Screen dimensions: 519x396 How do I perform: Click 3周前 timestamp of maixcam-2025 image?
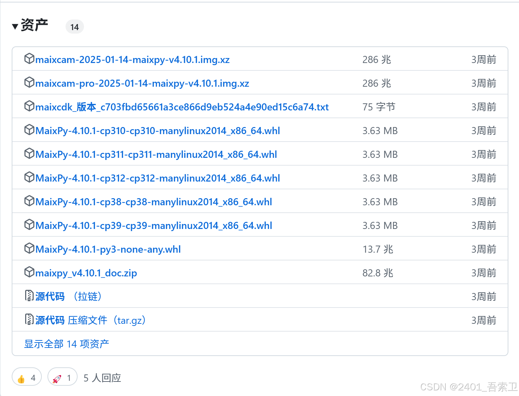484,59
